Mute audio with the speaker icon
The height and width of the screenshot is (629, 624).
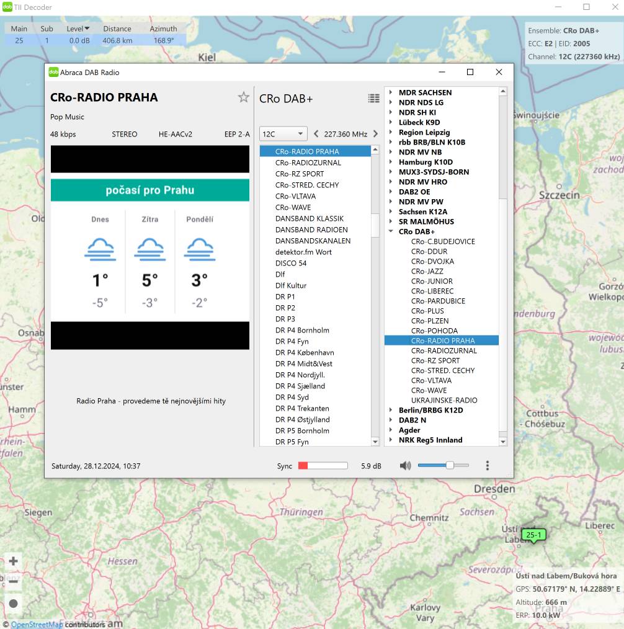405,466
